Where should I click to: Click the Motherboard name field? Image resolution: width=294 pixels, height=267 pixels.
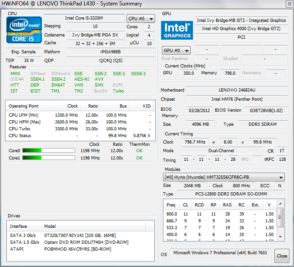pyautogui.click(x=237, y=90)
